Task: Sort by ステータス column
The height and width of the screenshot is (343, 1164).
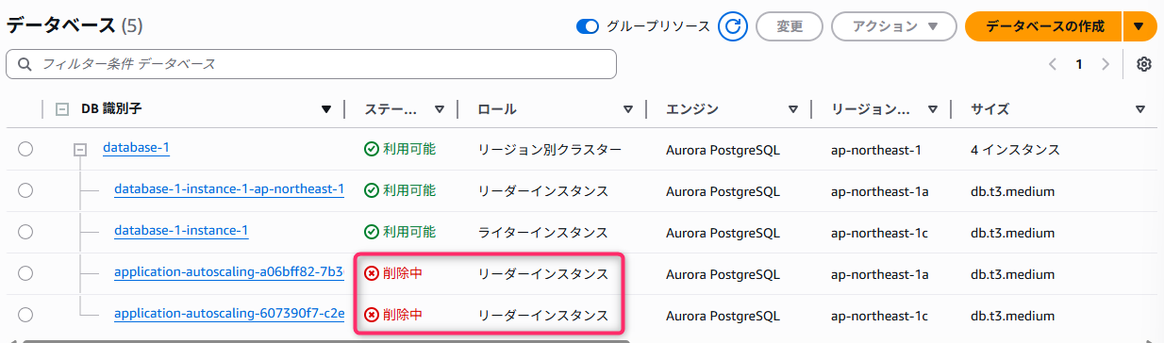Action: (439, 109)
